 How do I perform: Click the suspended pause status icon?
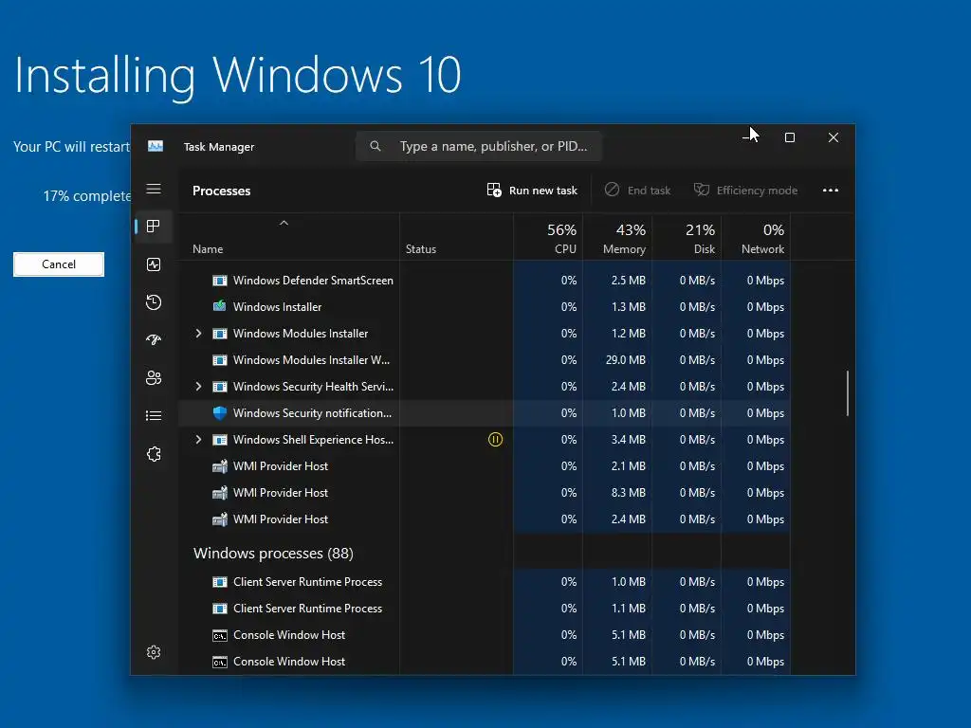[495, 440]
